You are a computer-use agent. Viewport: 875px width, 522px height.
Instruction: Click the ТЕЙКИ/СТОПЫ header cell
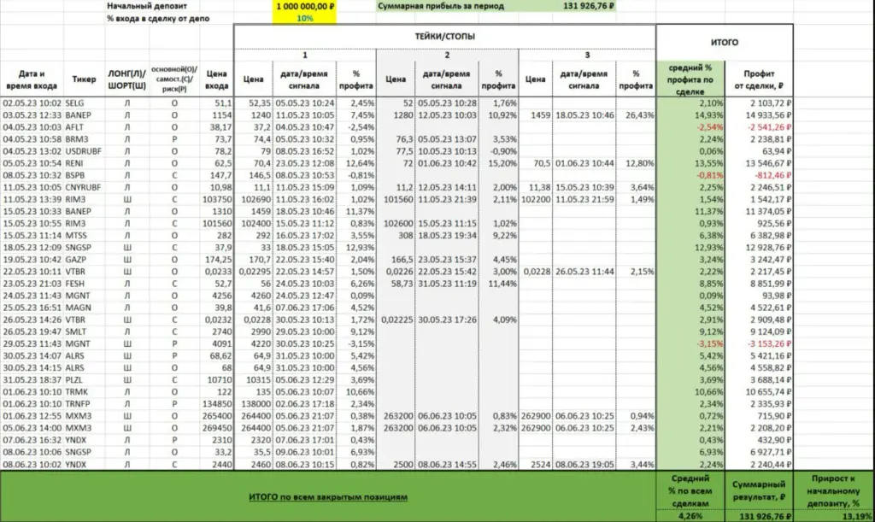pos(444,36)
